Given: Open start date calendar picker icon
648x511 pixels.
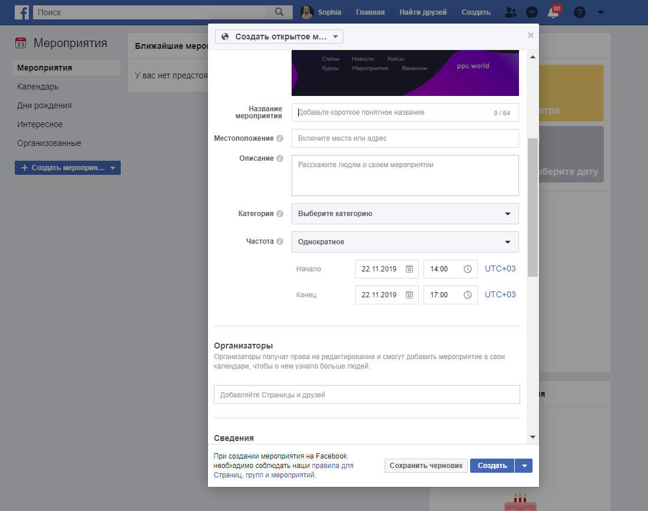Looking at the screenshot, I should [x=409, y=269].
